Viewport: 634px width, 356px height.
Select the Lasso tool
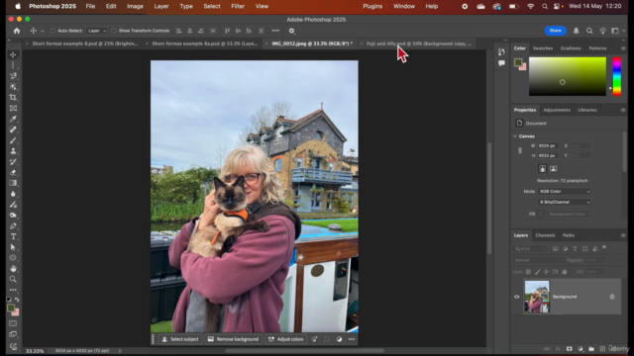coord(13,76)
